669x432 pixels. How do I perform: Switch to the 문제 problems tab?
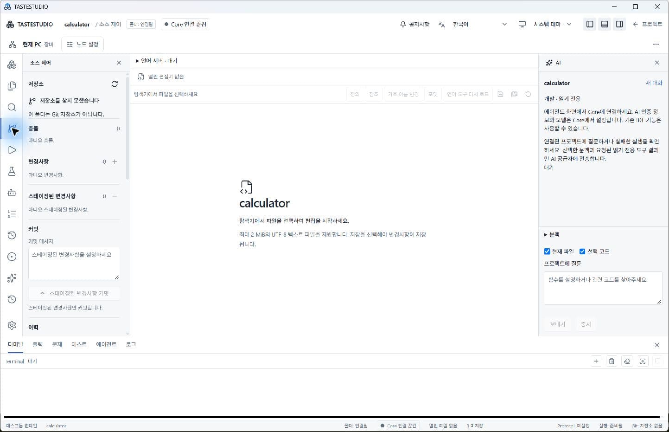pos(57,344)
